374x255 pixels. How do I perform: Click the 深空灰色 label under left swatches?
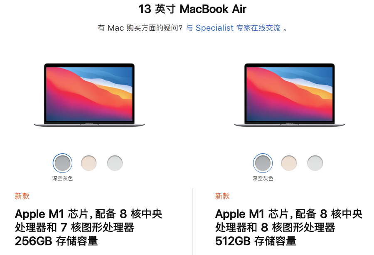(x=62, y=178)
